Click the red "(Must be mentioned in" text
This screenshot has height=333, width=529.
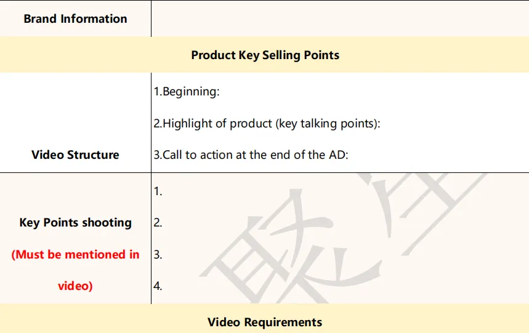coord(75,254)
